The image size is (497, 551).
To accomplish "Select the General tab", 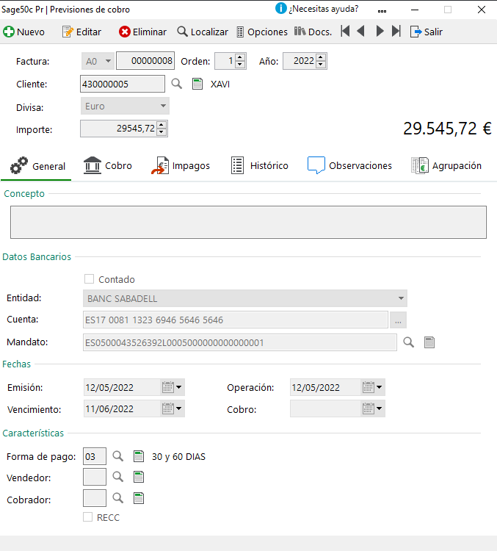I will coord(37,166).
